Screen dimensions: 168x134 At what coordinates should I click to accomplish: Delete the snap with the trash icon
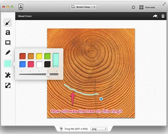[163, 16]
